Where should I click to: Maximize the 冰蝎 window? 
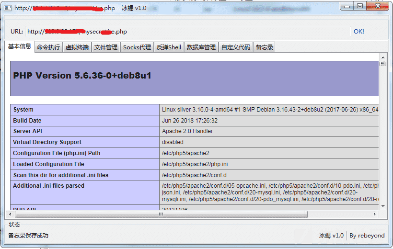(x=360, y=6)
